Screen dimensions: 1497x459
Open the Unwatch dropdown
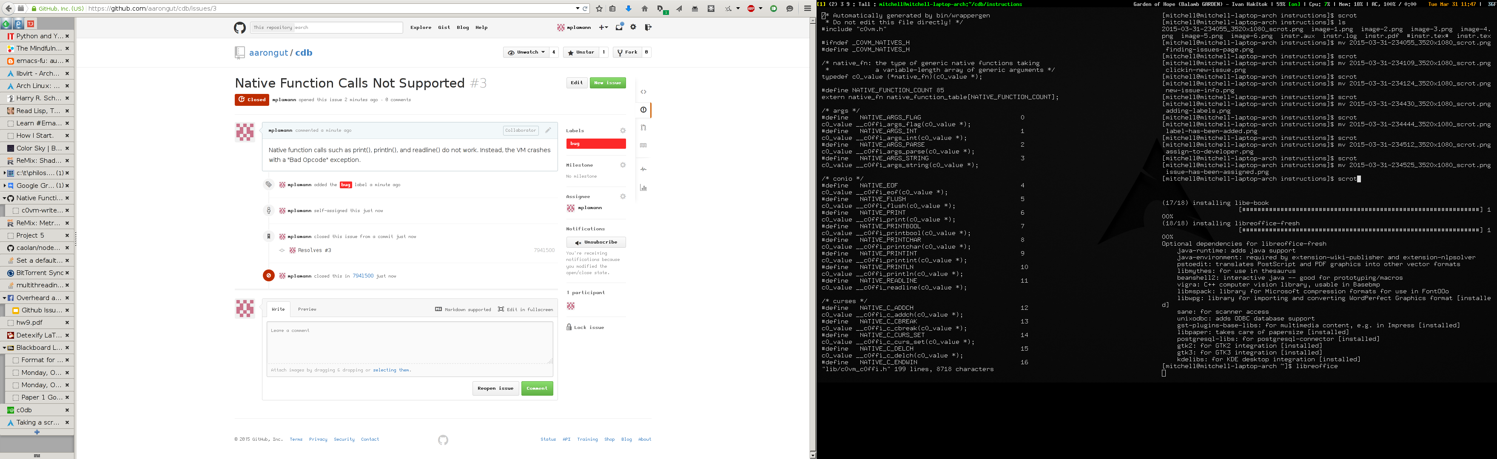pos(526,52)
